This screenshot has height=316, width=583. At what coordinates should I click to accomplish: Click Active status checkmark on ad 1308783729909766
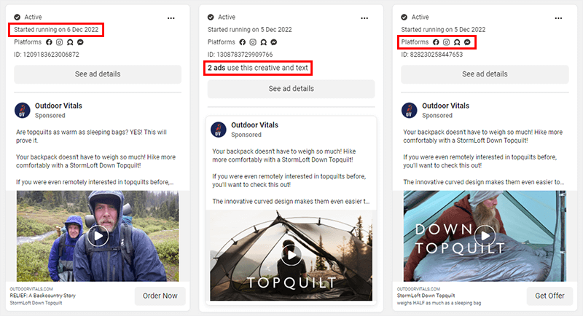pyautogui.click(x=211, y=17)
